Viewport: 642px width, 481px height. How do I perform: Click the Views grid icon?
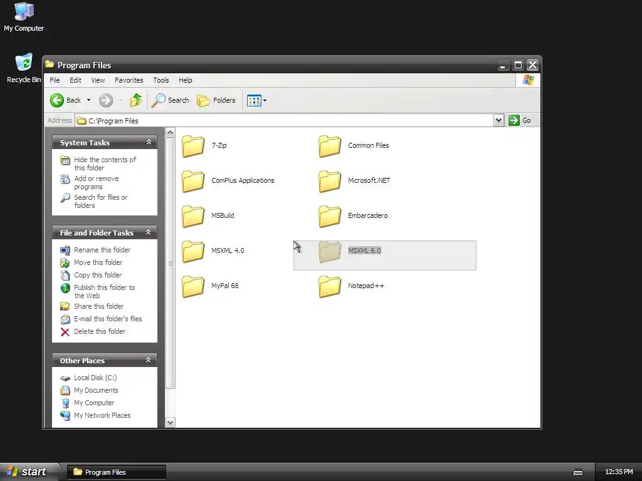pos(254,100)
